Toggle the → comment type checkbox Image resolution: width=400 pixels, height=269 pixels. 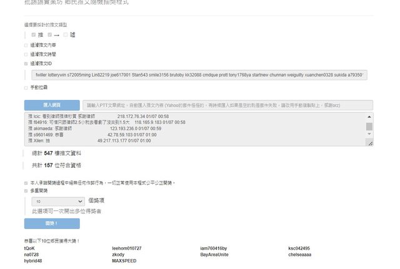[49, 35]
